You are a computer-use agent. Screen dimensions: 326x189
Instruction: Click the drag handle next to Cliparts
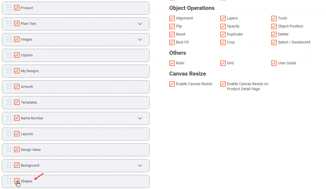pos(9,55)
